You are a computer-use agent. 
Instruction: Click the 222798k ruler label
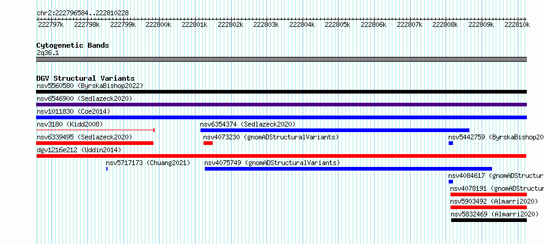[x=87, y=24]
